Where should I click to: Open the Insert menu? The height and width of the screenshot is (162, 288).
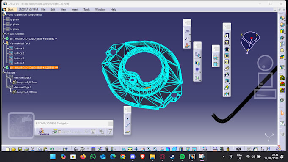click(75, 10)
